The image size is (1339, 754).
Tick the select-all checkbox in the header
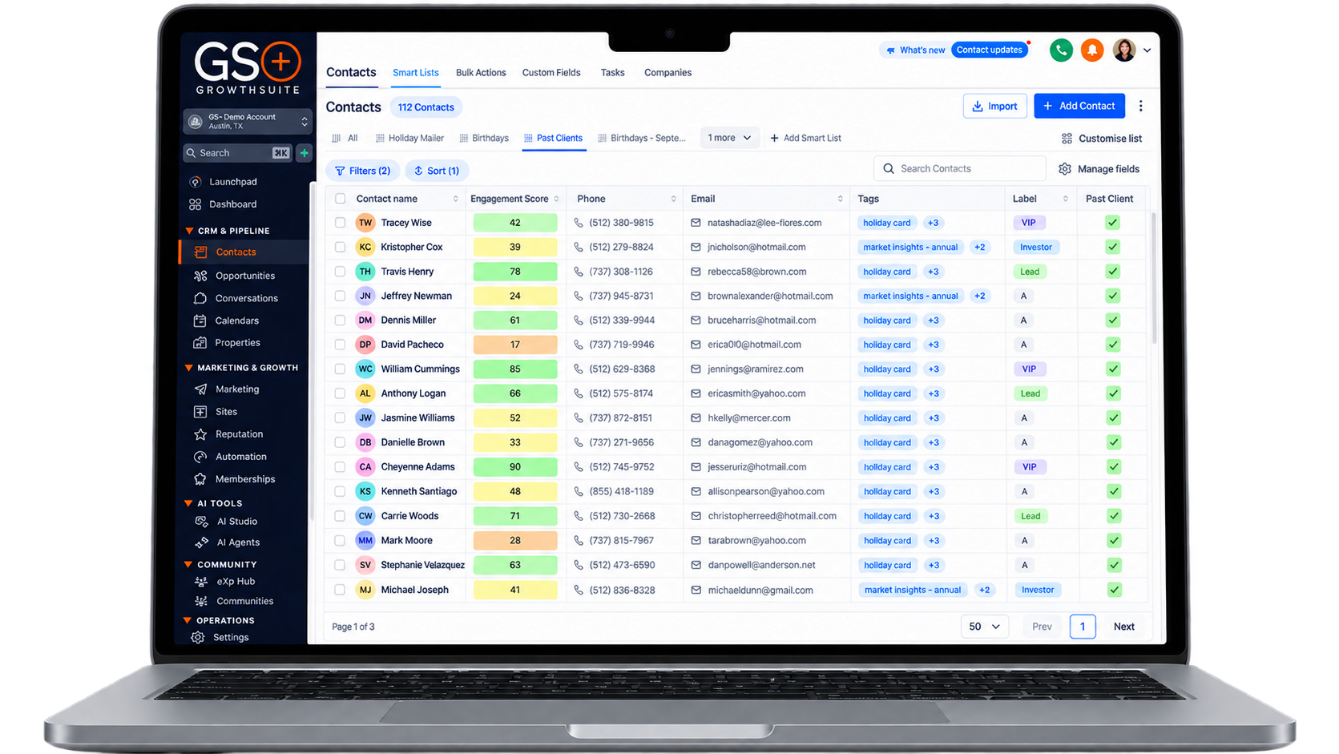[341, 199]
